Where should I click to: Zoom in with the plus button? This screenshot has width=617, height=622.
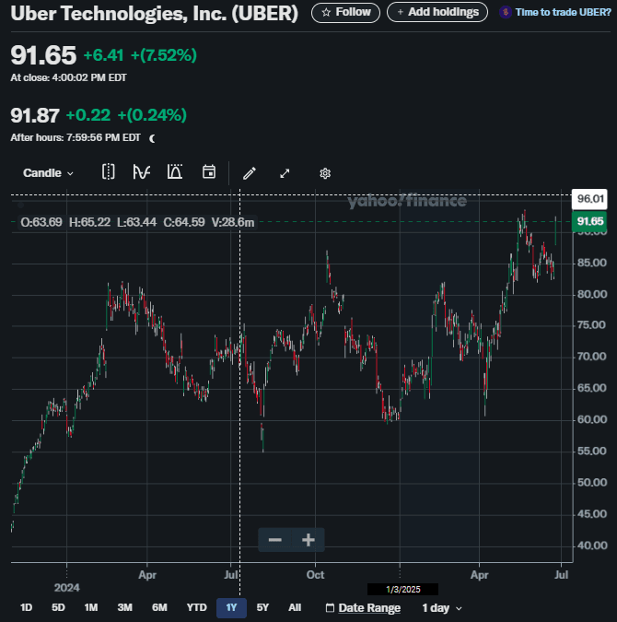pyautogui.click(x=308, y=540)
